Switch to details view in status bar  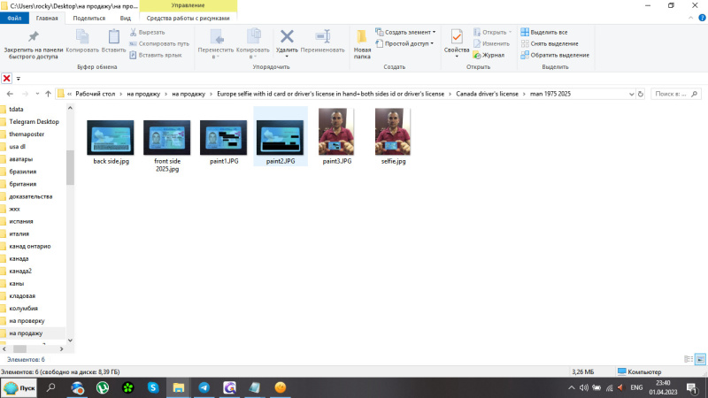tap(689, 359)
